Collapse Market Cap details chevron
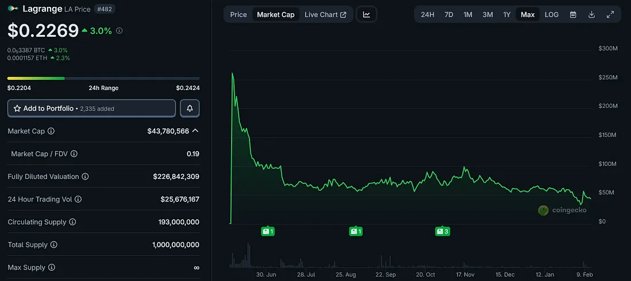The width and height of the screenshot is (631, 281). coord(195,131)
